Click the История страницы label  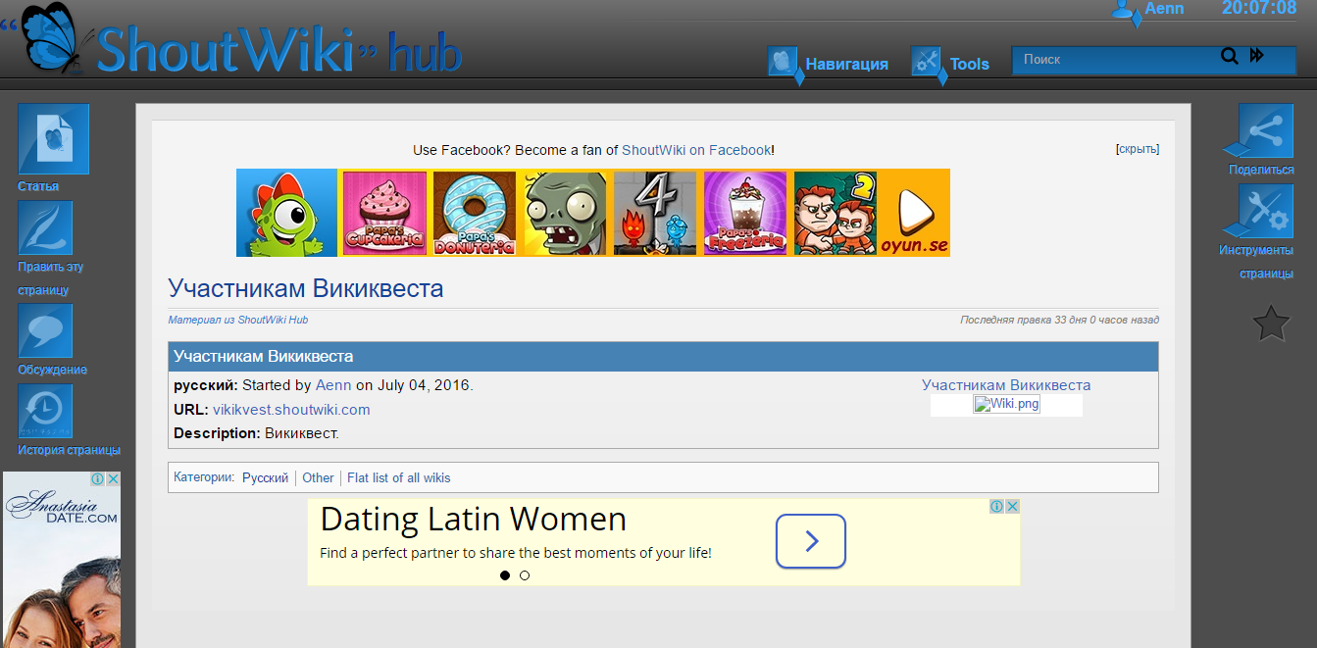[x=69, y=450]
